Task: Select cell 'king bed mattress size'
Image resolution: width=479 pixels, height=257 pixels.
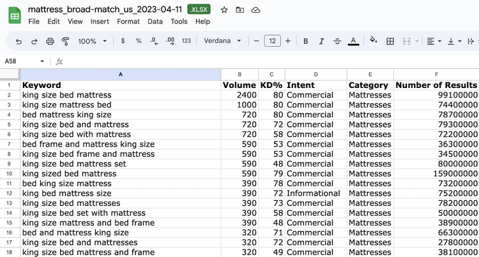Action: pyautogui.click(x=121, y=193)
